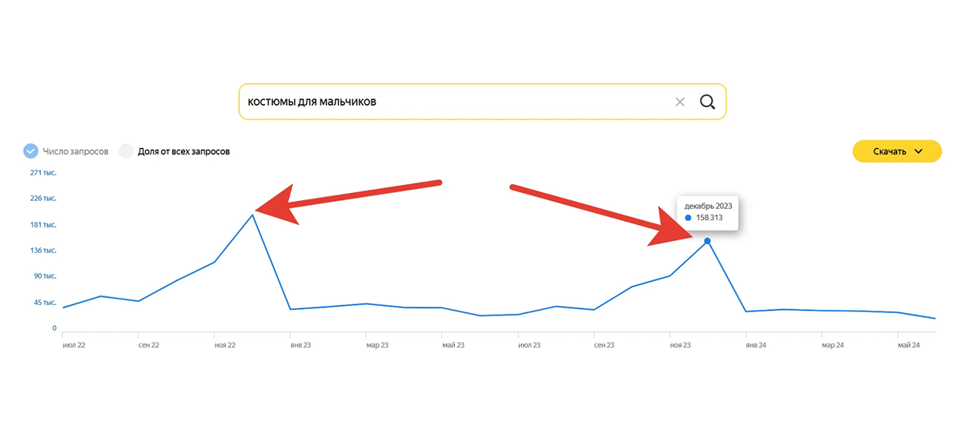Screen dimensions: 961x430
Task: Open the Скачать dropdown button
Action: coord(897,151)
